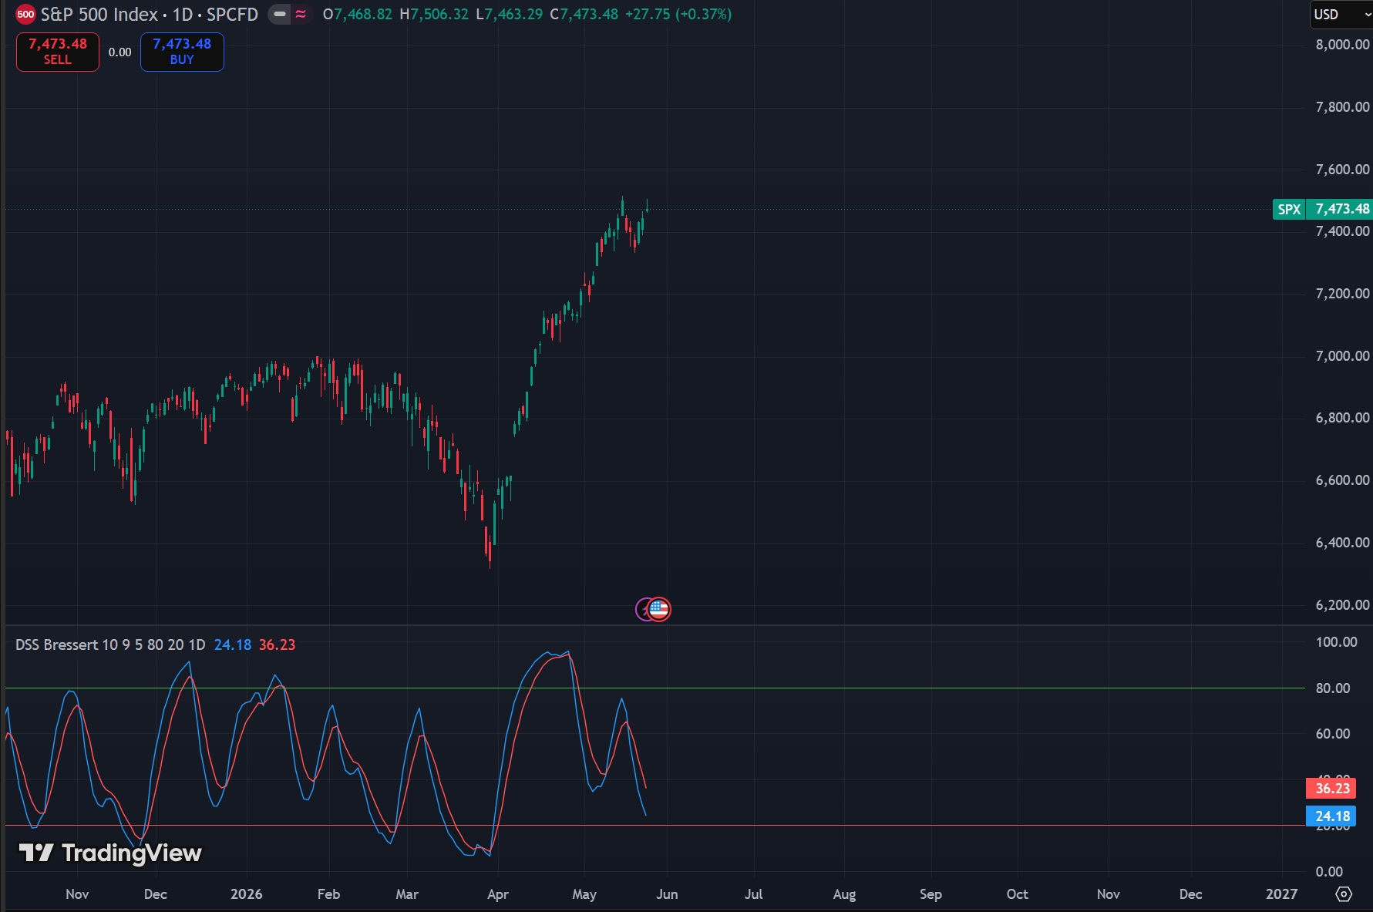Viewport: 1373px width, 912px height.
Task: Click the 6,800.00 price scale label
Action: pyautogui.click(x=1342, y=418)
